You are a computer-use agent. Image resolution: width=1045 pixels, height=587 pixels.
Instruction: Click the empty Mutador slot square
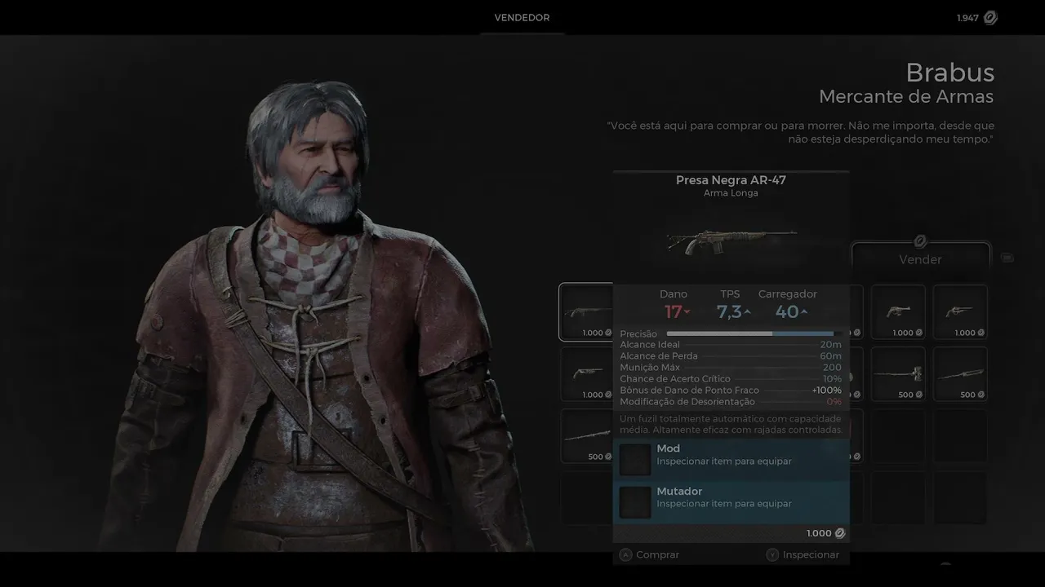(x=635, y=502)
